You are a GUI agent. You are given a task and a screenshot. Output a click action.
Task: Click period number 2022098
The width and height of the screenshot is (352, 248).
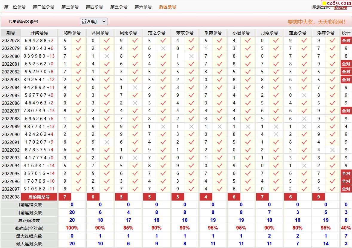pos(11,197)
